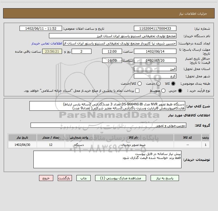Viewport: 218px width, 211px height.
Task: Click the remaining time field 23:56:21
Action: [x=52, y=51]
